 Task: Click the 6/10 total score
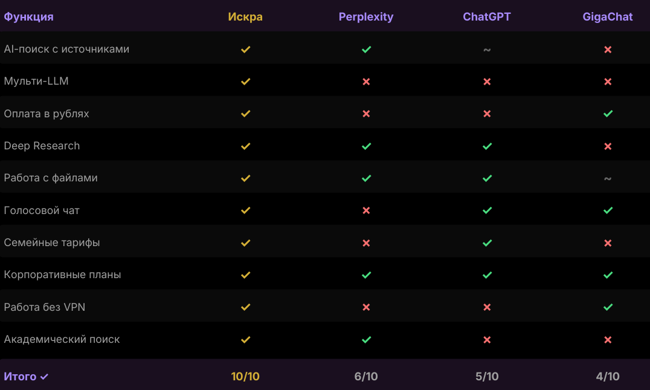(366, 376)
